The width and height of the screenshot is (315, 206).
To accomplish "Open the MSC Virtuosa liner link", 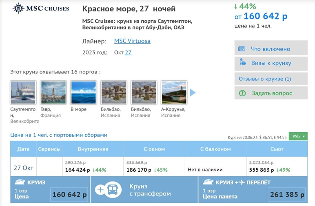I will pos(132,41).
